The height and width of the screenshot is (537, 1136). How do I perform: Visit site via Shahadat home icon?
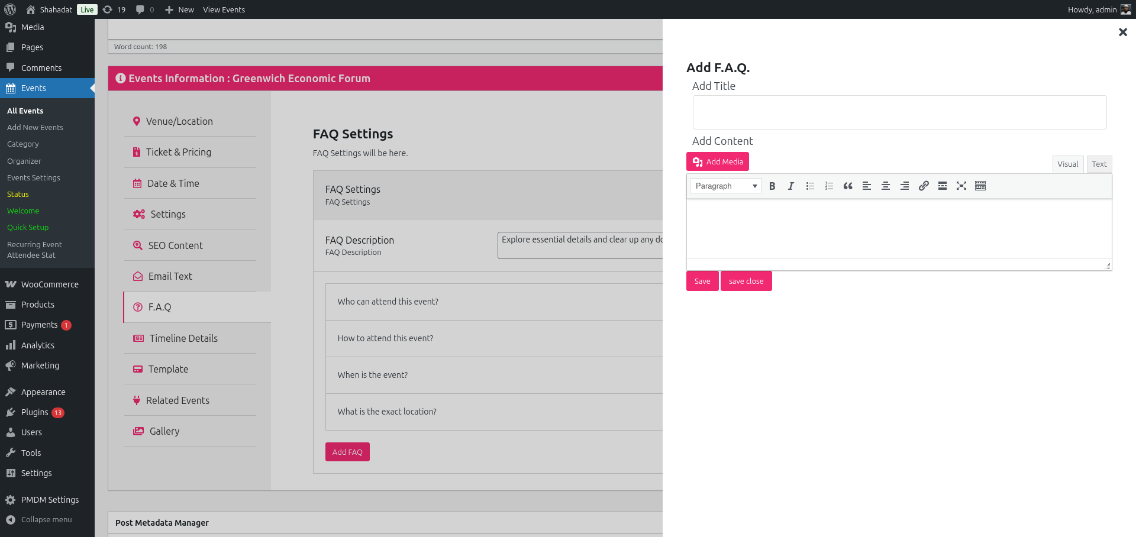click(x=49, y=9)
